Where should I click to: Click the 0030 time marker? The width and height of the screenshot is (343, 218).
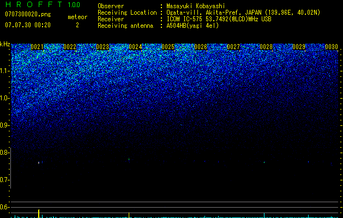click(332, 47)
